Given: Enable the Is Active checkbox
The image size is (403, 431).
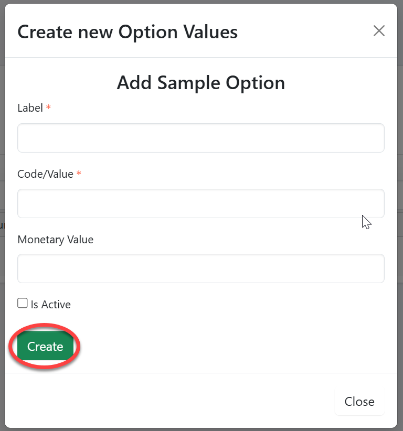Looking at the screenshot, I should pyautogui.click(x=23, y=303).
